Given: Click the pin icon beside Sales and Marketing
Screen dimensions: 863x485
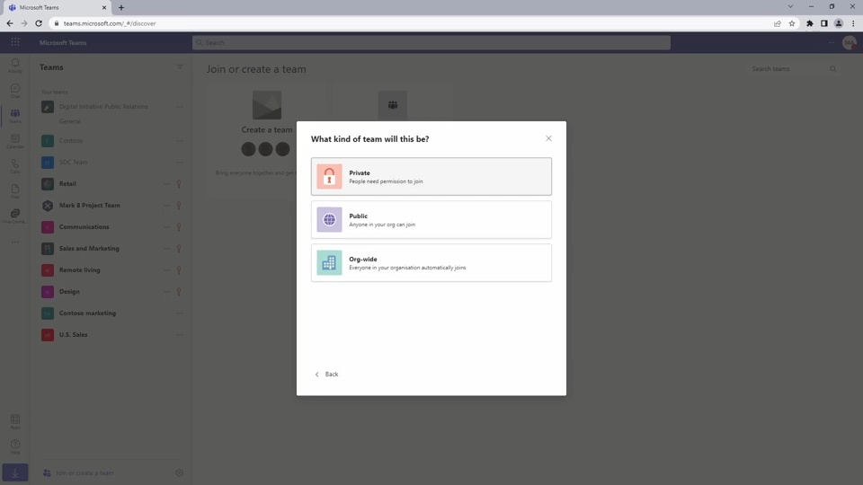Looking at the screenshot, I should (179, 249).
